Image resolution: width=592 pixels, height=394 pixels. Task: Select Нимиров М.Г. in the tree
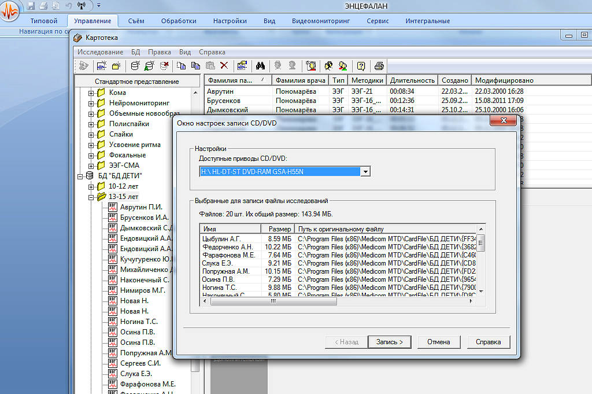click(x=142, y=290)
